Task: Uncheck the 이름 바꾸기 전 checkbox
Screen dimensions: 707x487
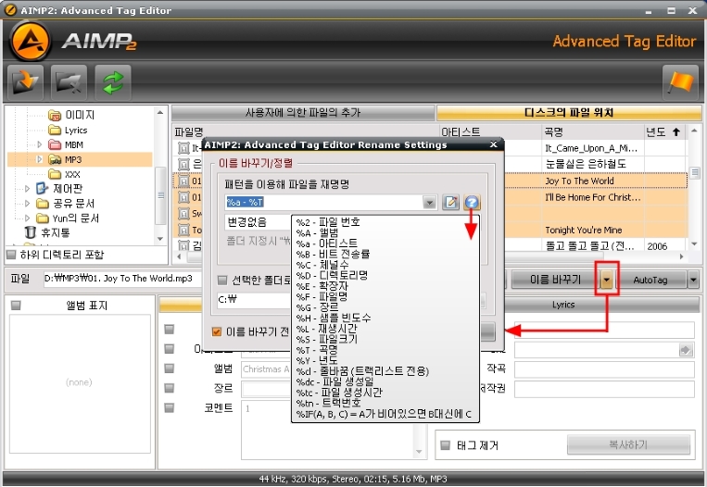Action: 217,332
